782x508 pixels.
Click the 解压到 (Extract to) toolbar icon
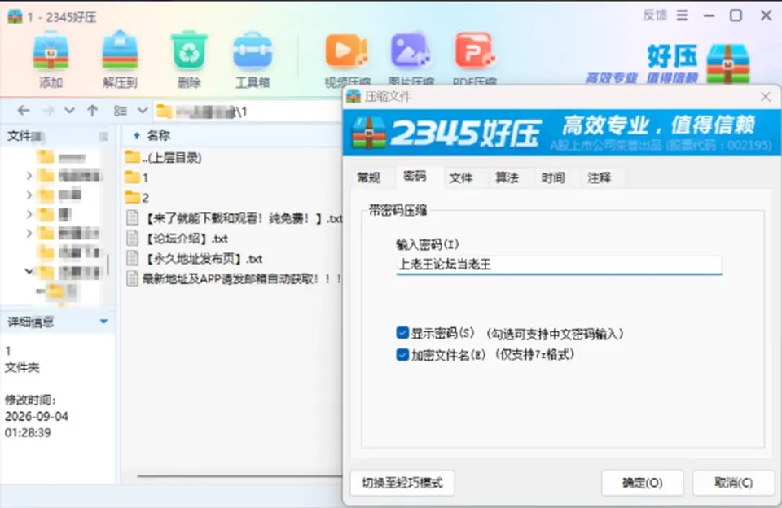tap(120, 59)
